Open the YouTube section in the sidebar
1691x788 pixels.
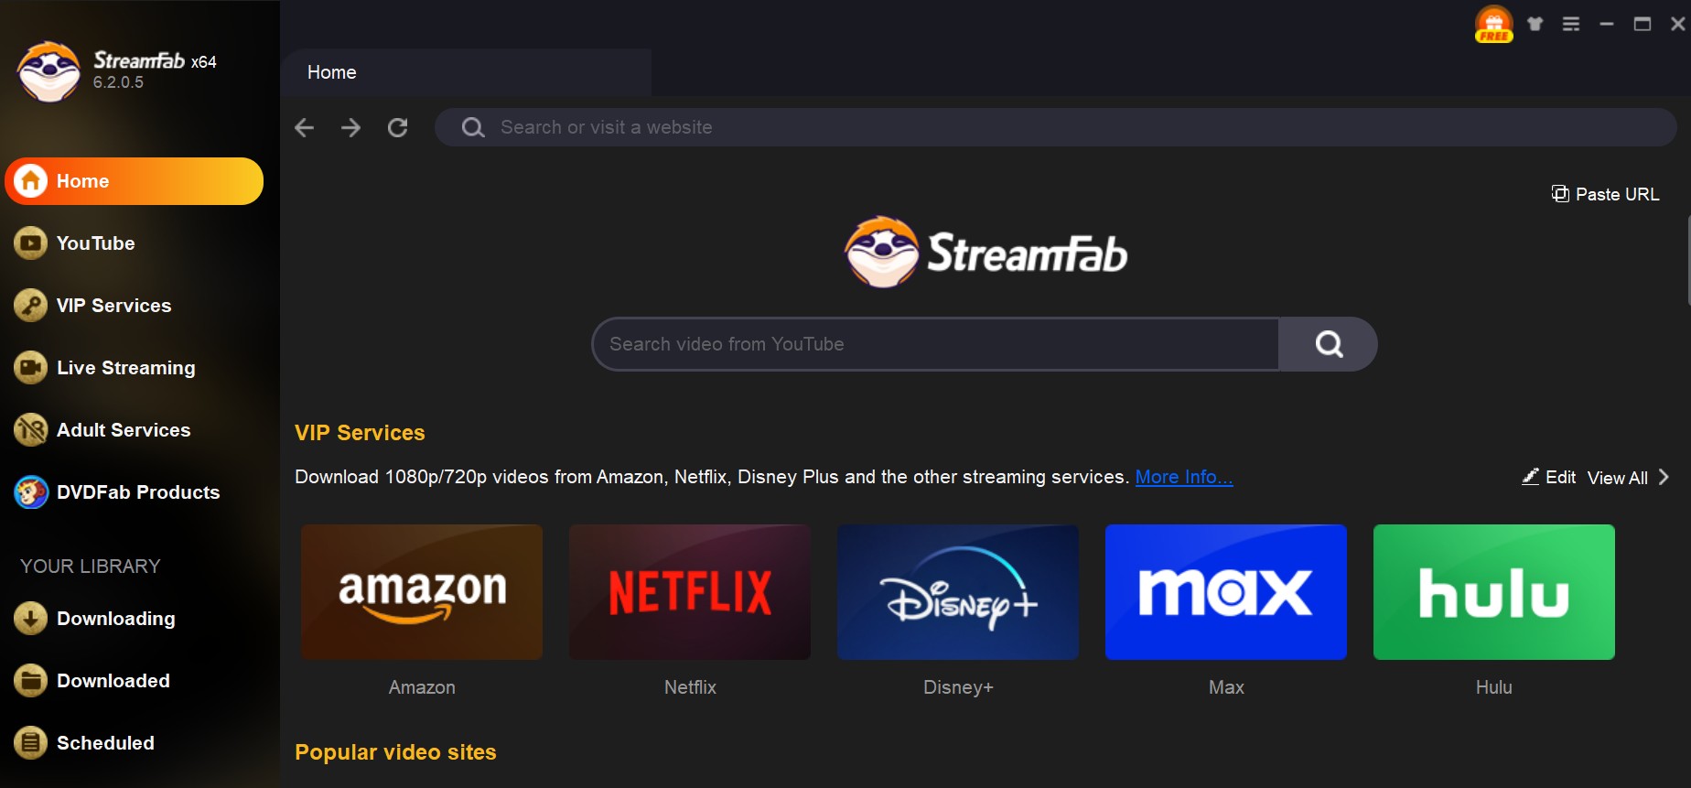point(134,243)
